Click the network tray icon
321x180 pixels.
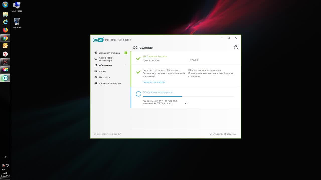tap(7, 165)
